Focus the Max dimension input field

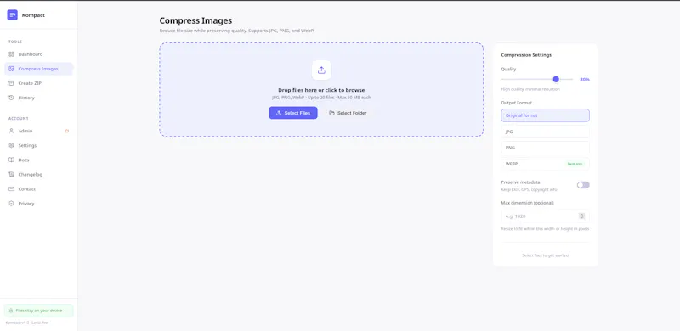point(545,216)
